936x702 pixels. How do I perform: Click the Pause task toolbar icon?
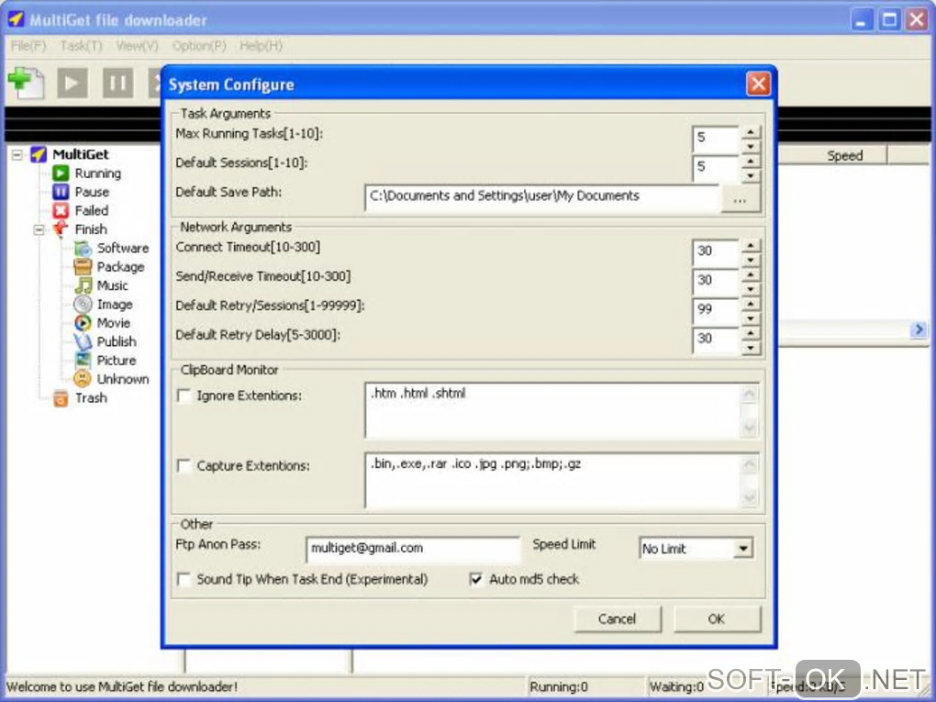117,83
